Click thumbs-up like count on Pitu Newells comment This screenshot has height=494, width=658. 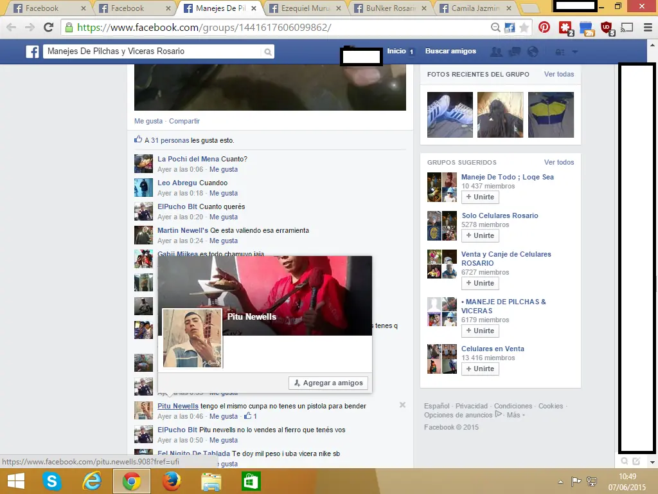251,416
